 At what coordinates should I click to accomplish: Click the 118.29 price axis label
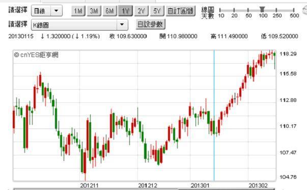(288, 54)
